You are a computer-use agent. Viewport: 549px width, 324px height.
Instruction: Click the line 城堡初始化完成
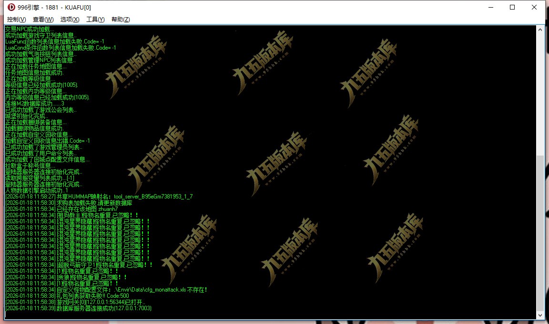pyautogui.click(x=27, y=116)
